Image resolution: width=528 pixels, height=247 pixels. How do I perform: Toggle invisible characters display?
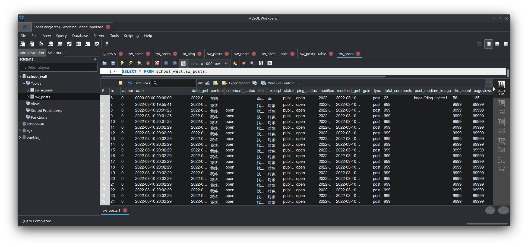261,63
